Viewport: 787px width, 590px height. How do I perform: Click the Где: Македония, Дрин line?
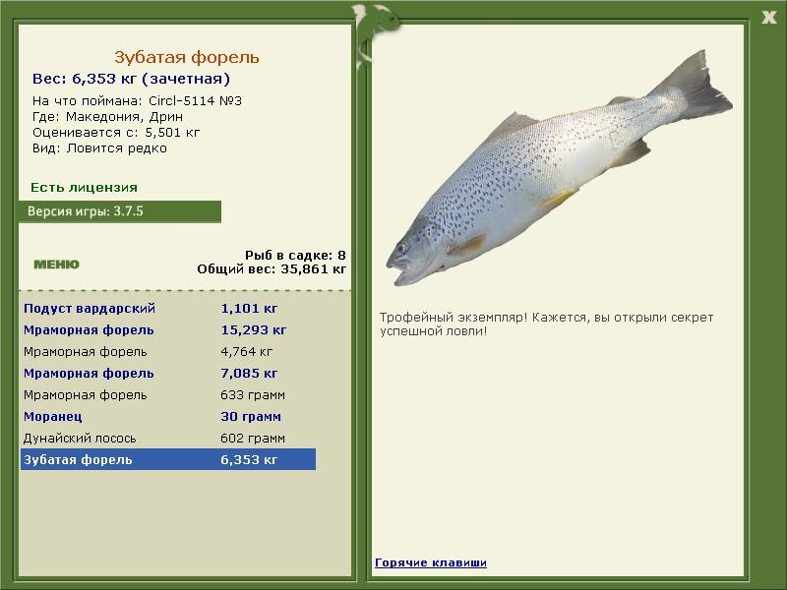point(107,117)
